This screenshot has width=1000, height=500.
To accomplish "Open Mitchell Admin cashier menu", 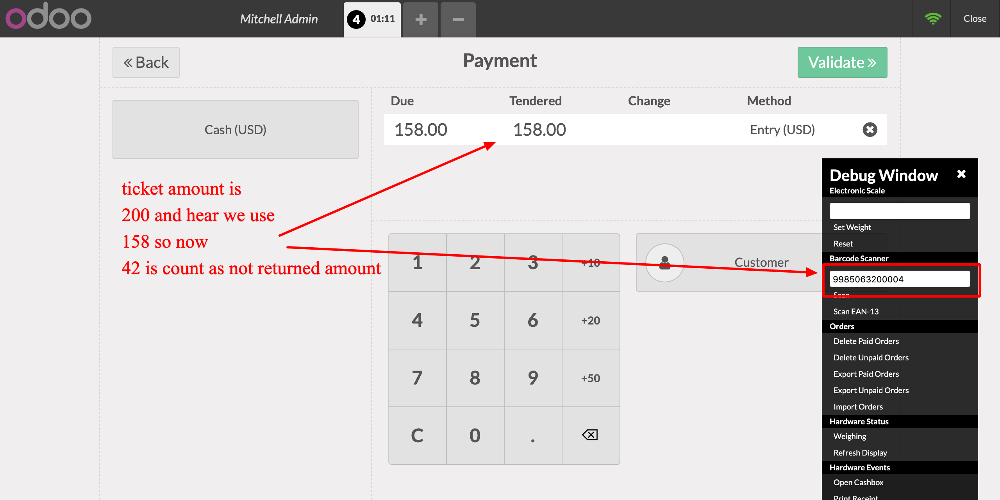I will coord(279,19).
